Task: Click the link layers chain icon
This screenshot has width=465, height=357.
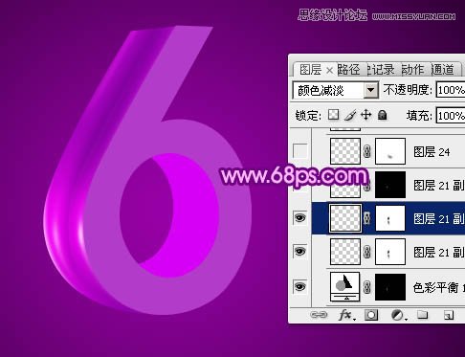Action: pos(319,315)
